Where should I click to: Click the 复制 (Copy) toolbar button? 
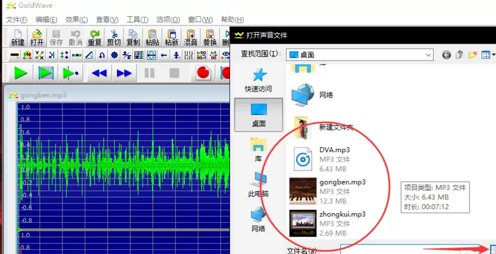(x=133, y=38)
